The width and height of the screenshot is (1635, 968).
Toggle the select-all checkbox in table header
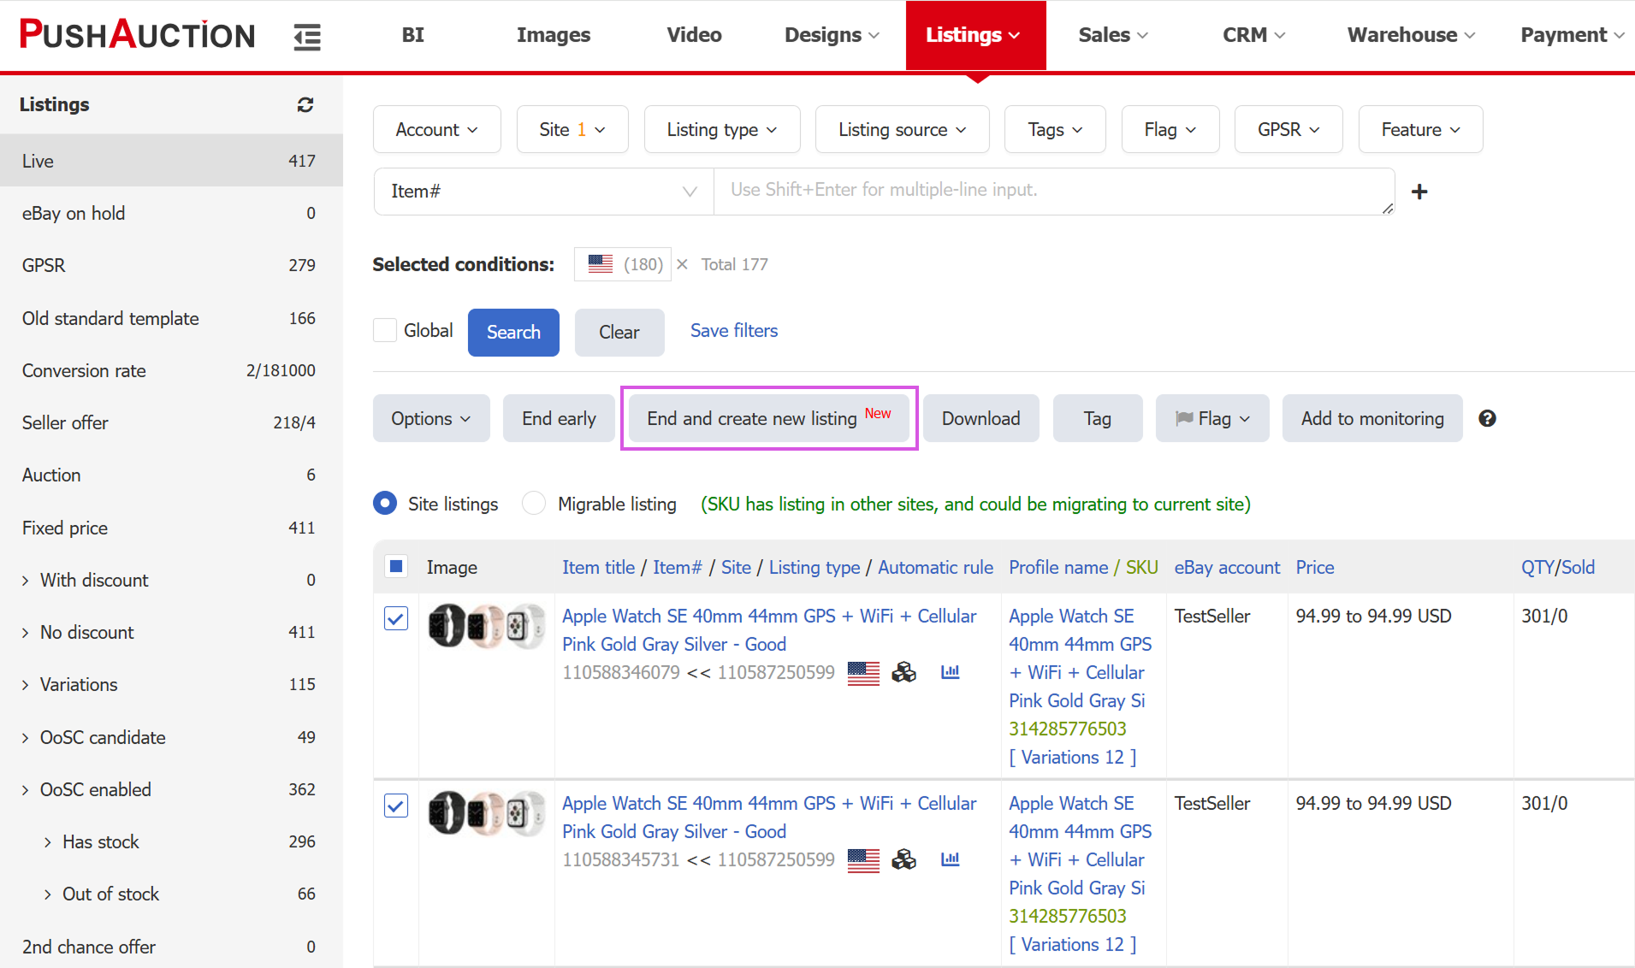point(396,566)
